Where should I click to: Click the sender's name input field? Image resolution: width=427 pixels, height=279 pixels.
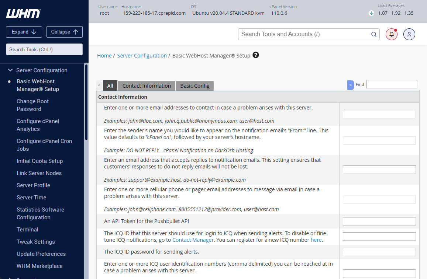point(379,140)
